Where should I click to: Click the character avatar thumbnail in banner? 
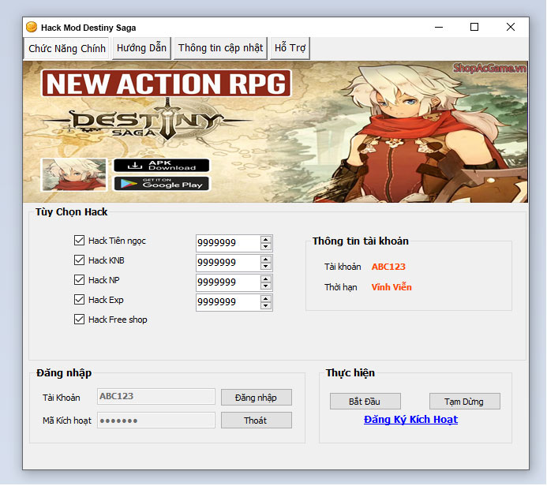74,174
